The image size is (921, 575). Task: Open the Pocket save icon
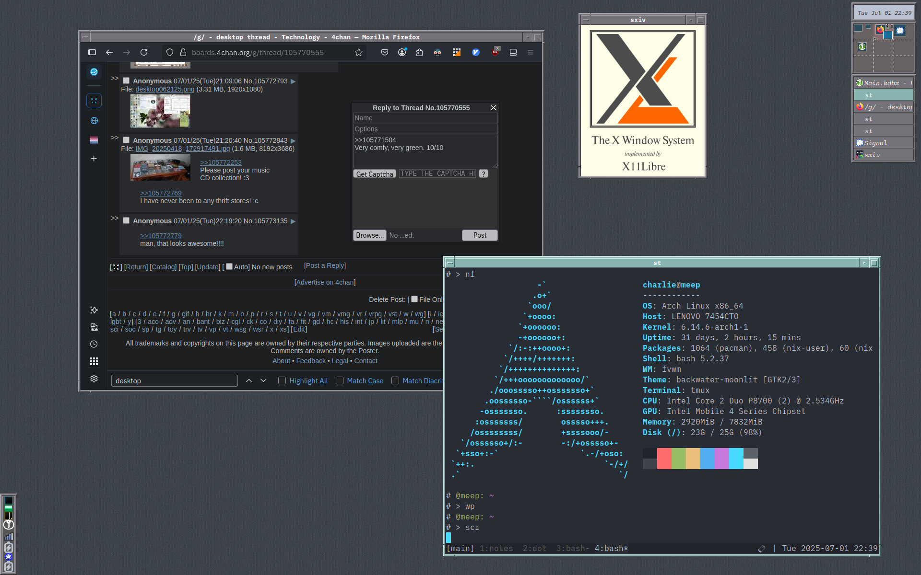click(x=385, y=52)
